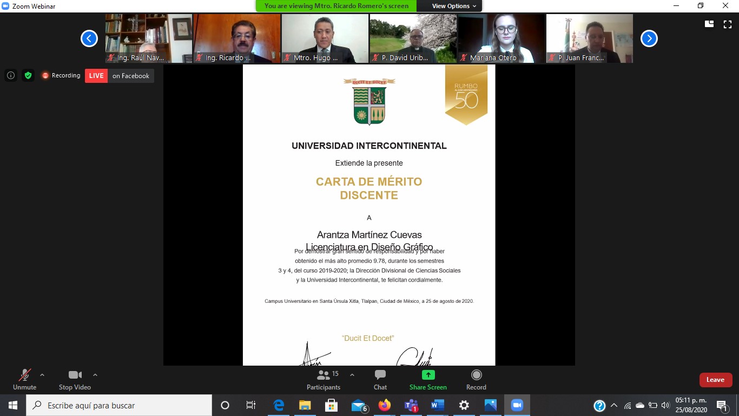Click the Windows search box
The width and height of the screenshot is (739, 416).
[x=119, y=405]
